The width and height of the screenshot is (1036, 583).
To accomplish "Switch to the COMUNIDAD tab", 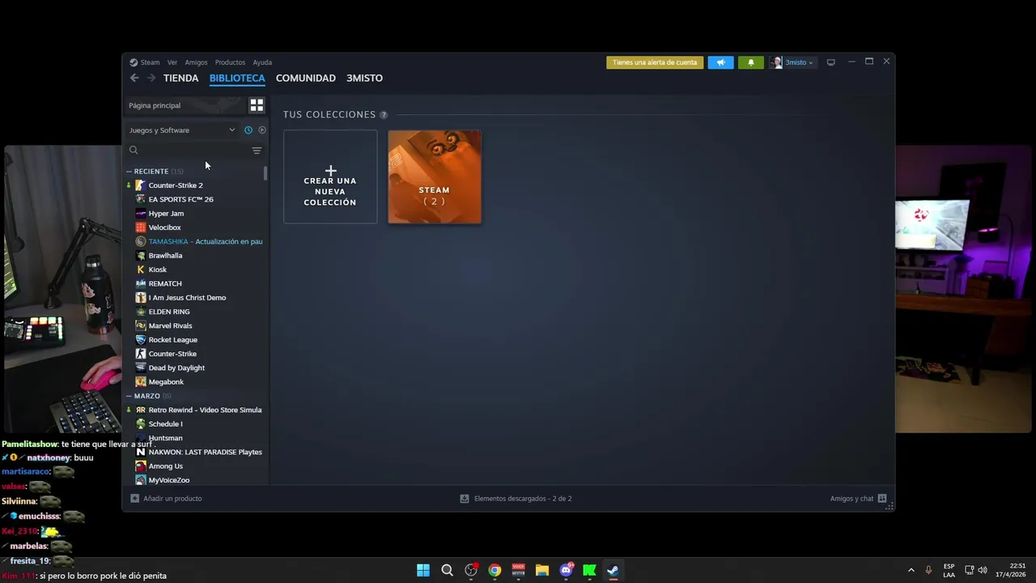I will point(306,79).
